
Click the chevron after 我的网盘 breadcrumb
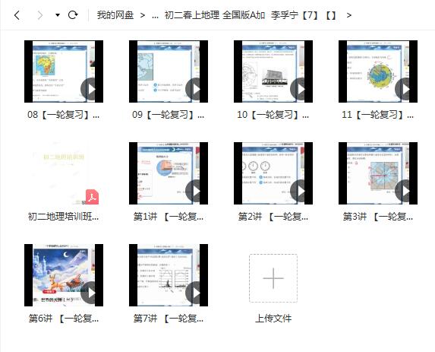click(143, 15)
